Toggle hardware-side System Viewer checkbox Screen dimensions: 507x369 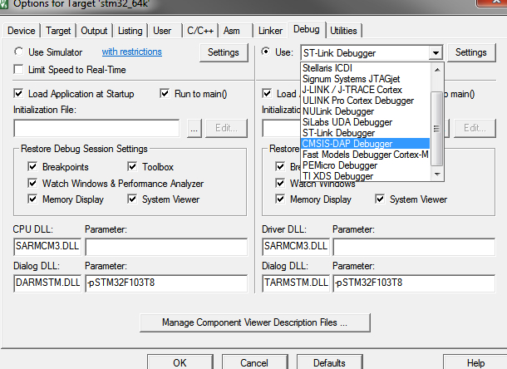[380, 199]
